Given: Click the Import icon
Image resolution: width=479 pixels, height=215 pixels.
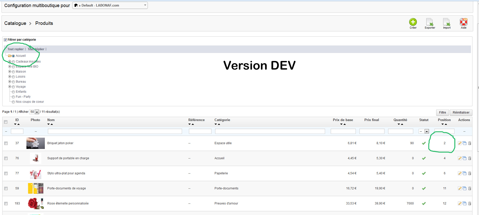Looking at the screenshot, I should pyautogui.click(x=447, y=22).
